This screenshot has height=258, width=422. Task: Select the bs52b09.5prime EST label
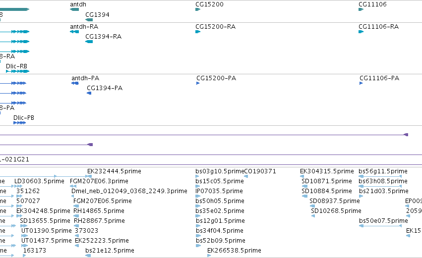click(x=221, y=241)
